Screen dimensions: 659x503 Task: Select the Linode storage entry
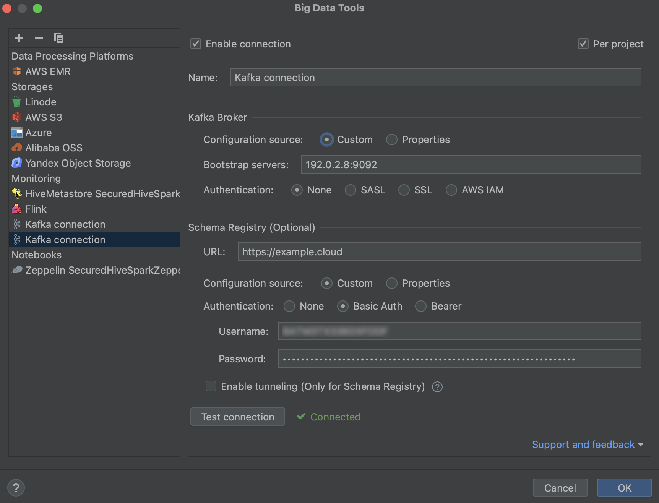(x=41, y=102)
